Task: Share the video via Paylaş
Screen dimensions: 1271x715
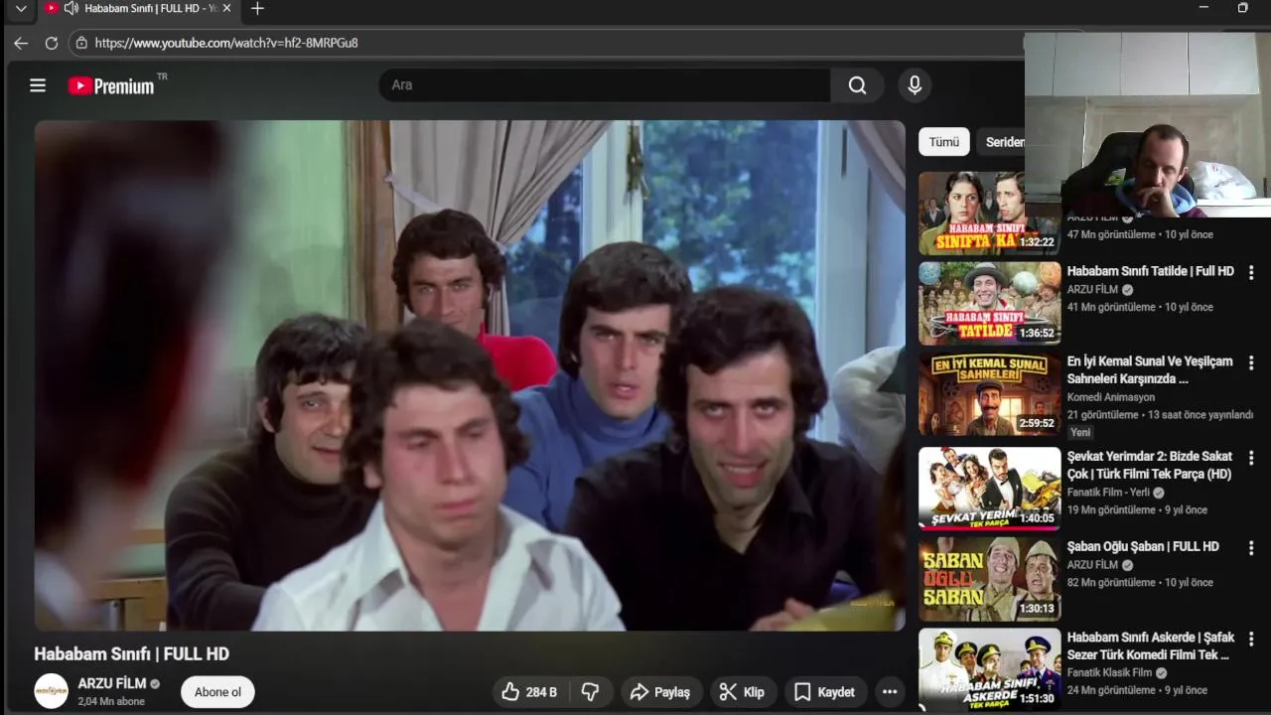Action: point(660,692)
